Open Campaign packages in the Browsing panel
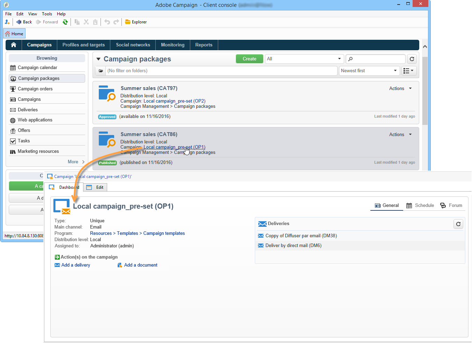Image resolution: width=473 pixels, height=343 pixels. [47, 79]
